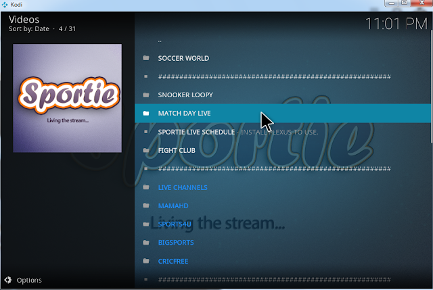Open the LIVE CHANNELS folder
This screenshot has height=290, width=433.
pos(283,187)
